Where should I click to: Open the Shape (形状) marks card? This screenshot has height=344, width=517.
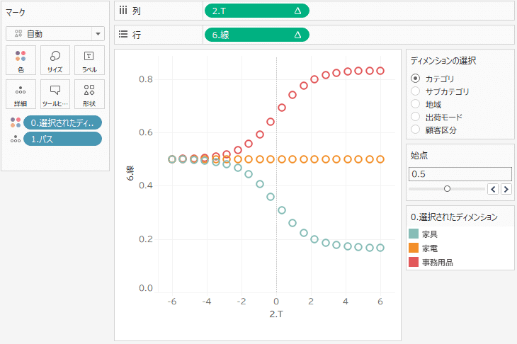click(x=89, y=93)
